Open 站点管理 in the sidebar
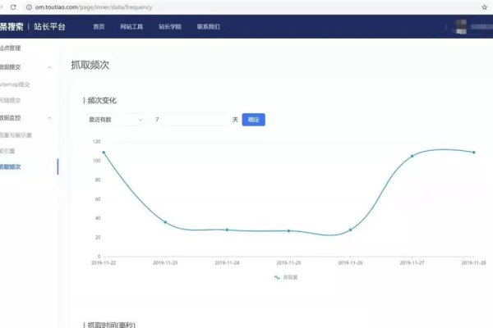The image size is (493, 328). (10, 48)
